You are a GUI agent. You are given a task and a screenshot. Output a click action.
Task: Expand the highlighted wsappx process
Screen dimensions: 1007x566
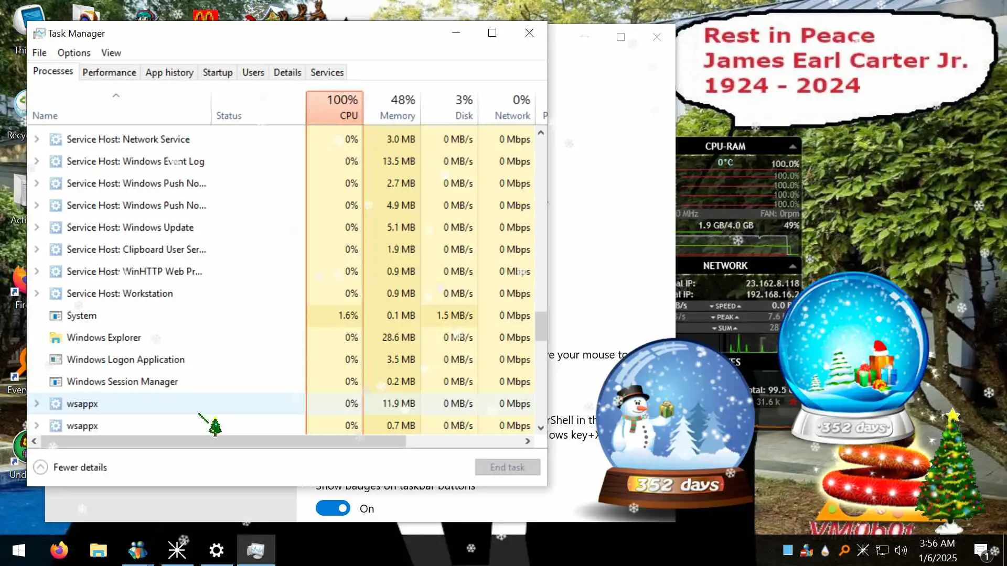click(37, 404)
